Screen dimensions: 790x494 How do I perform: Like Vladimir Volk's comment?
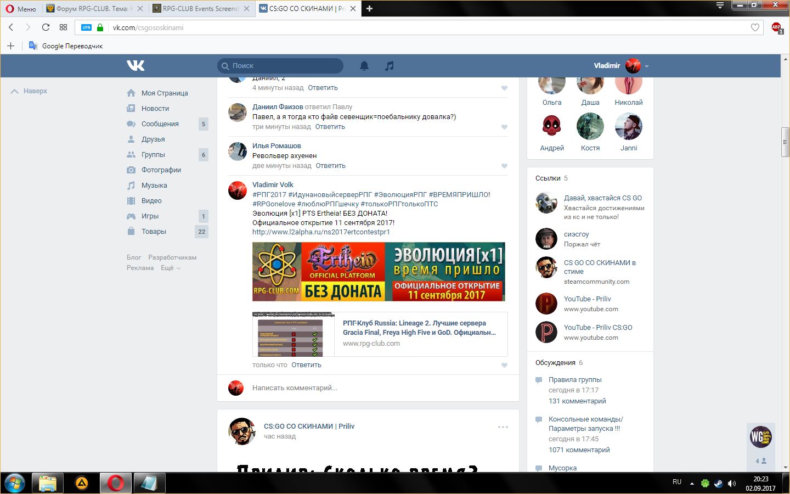(504, 365)
